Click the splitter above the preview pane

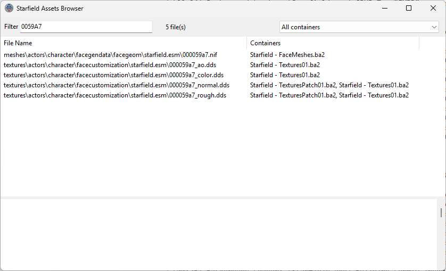pyautogui.click(x=223, y=198)
